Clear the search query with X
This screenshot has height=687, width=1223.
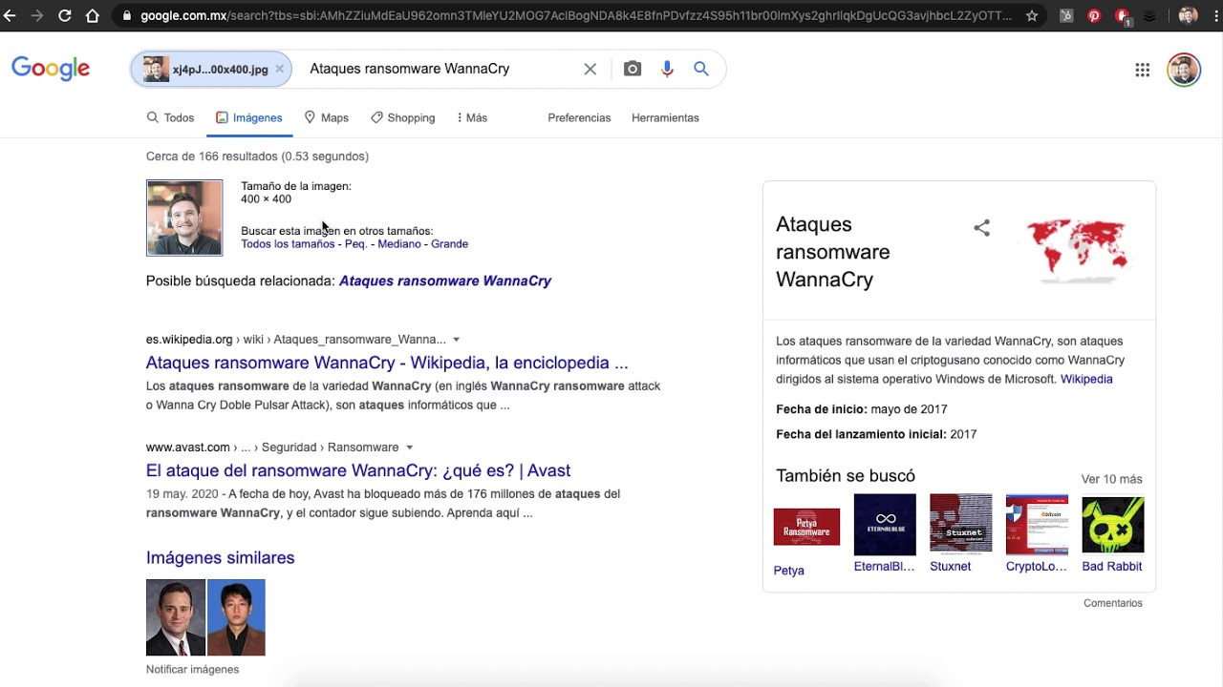click(x=590, y=69)
